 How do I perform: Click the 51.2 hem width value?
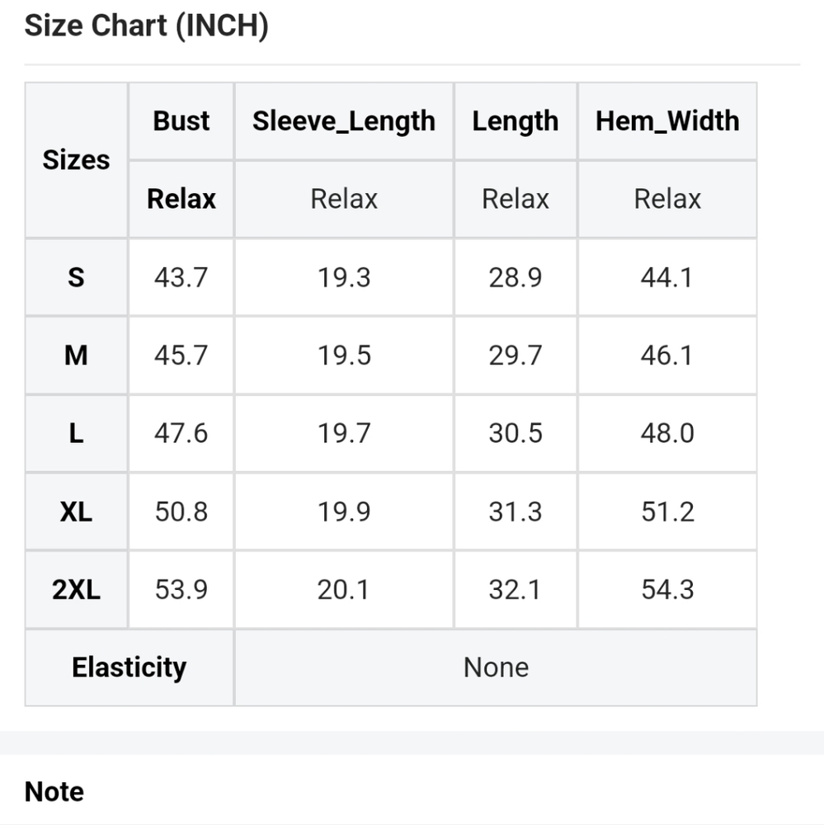coord(668,511)
